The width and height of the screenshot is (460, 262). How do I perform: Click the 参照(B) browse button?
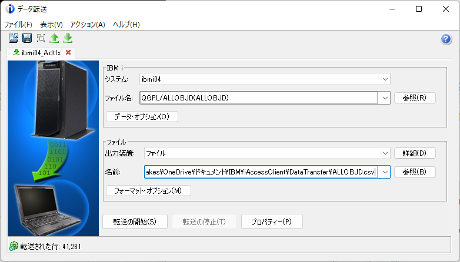[x=415, y=172]
